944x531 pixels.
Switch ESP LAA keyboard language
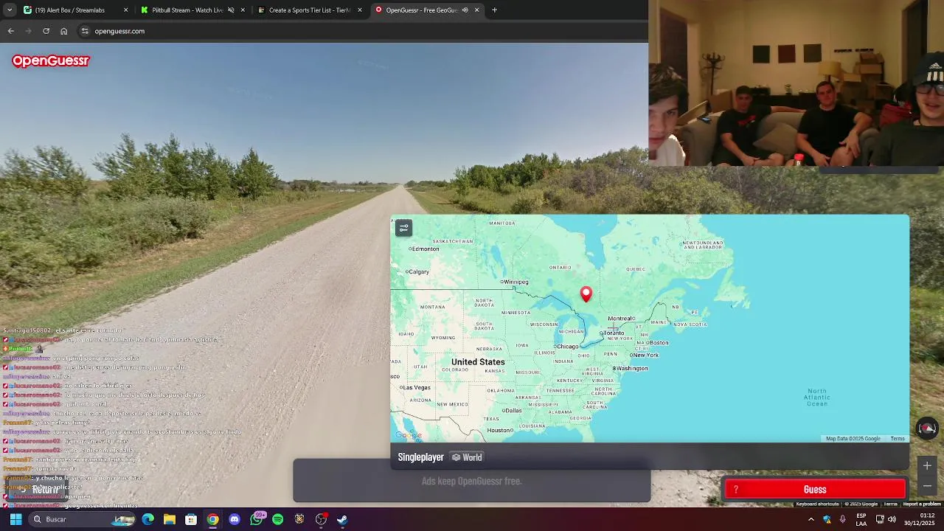861,519
